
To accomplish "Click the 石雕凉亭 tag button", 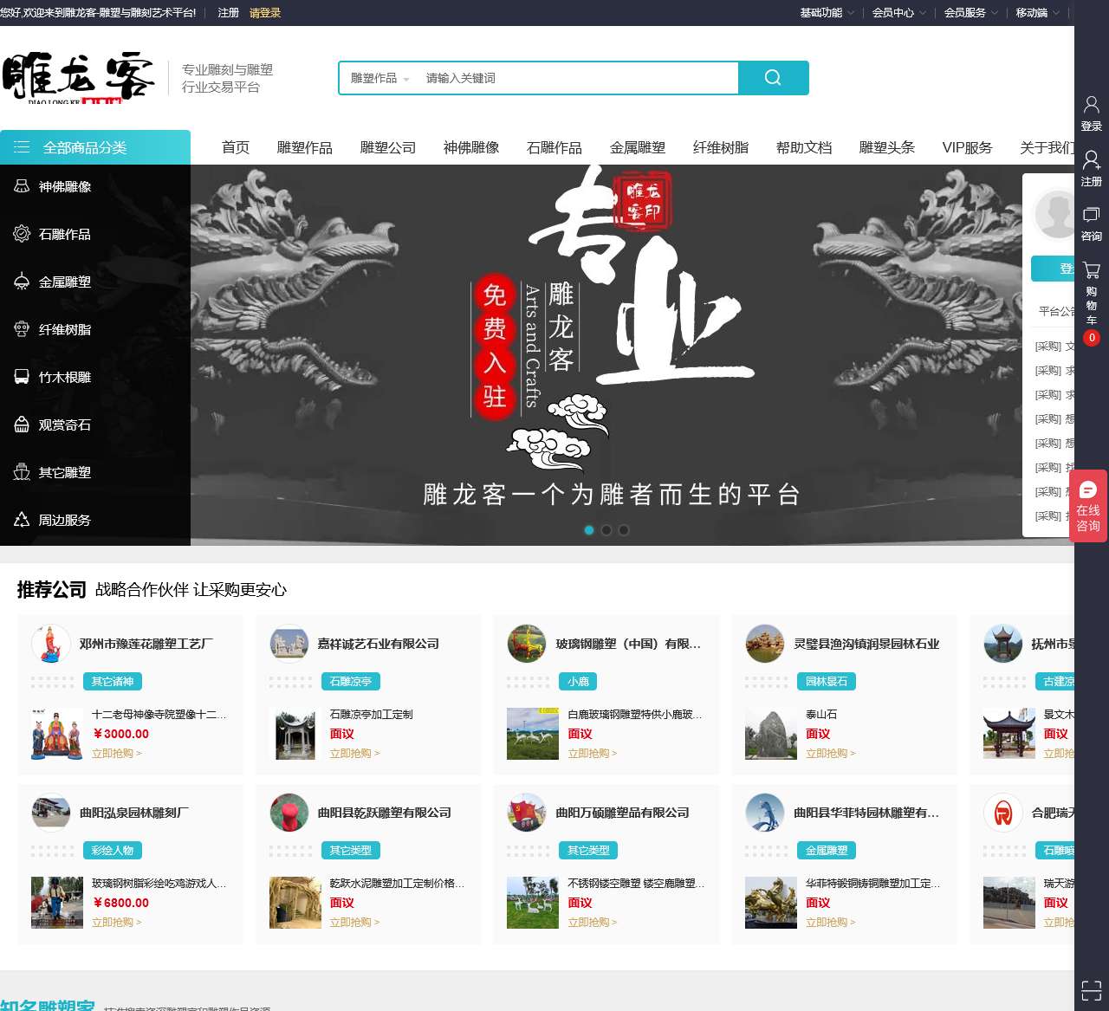I will tap(351, 682).
